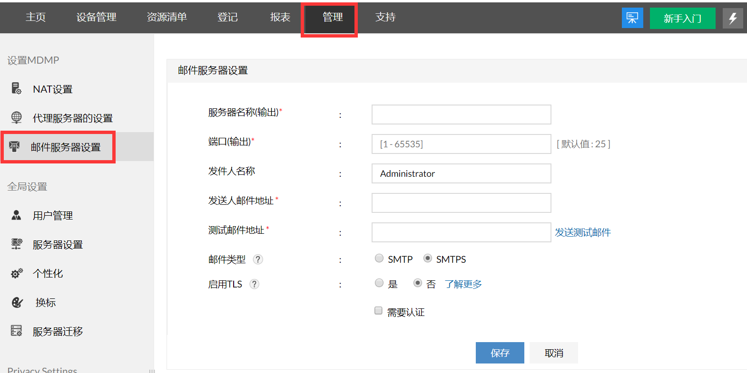Click the server settings icon in sidebar

[x=17, y=244]
